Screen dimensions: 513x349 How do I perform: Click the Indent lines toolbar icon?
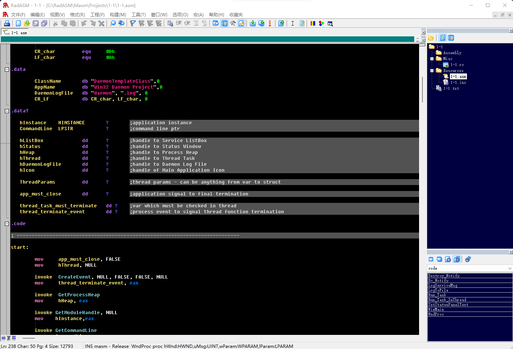tap(179, 23)
